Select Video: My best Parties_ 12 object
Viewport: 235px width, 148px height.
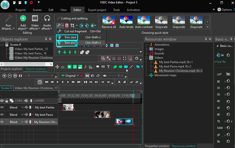tap(31, 49)
